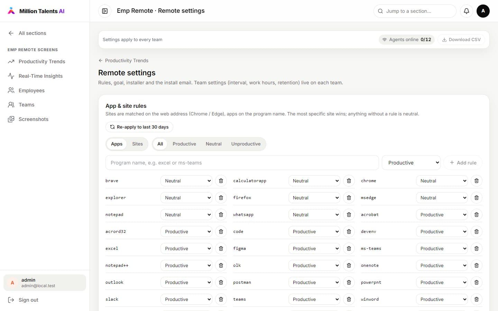Filter rules by Unproductive
Image resolution: width=498 pixels, height=311 pixels.
(246, 144)
